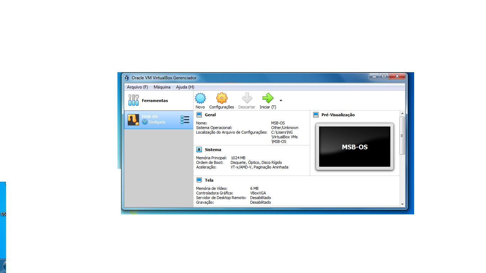Click the Memória de Vídeo: label
Viewport: 486px width, 273px height.
click(212, 188)
